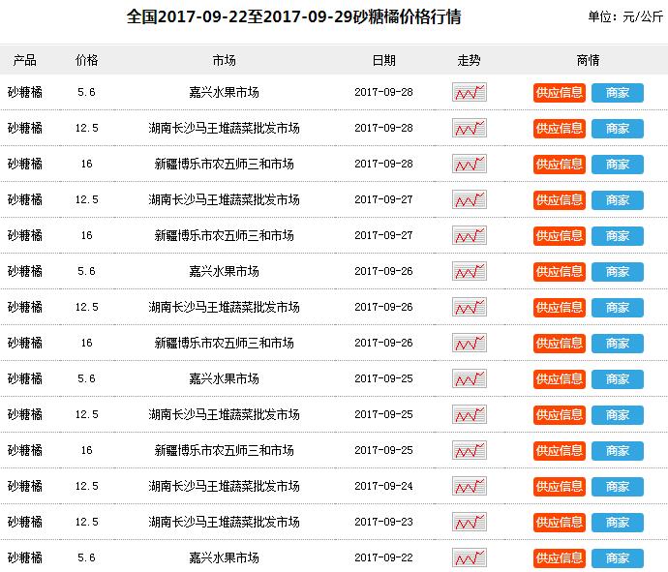Screen dimensions: 668x572
Task: Click trend icon for 新疆博乐 row dated 2017-09-25
Action: [x=469, y=451]
